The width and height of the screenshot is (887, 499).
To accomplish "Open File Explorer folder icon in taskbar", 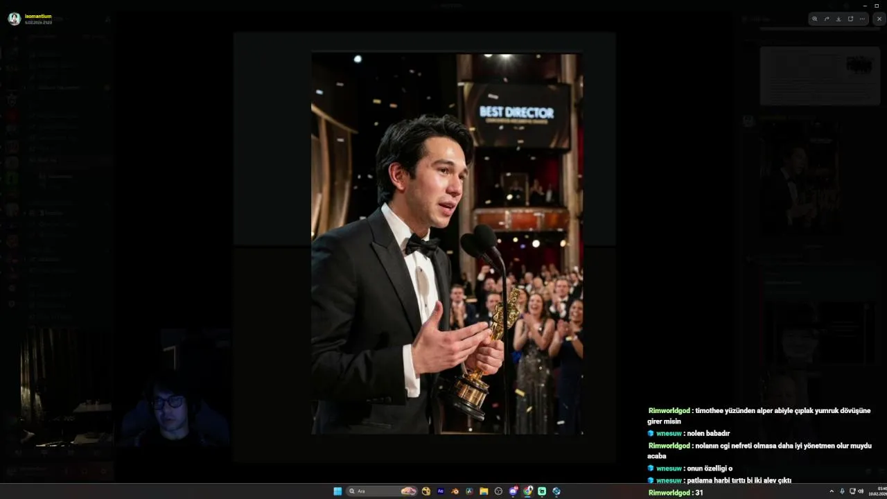I will 484,491.
